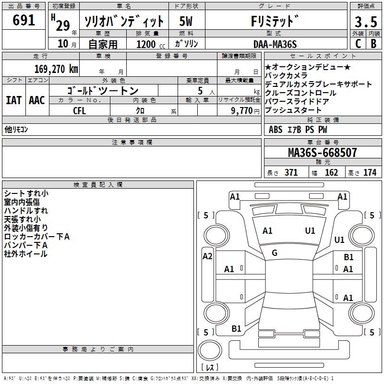Select inspector note ハンドルすれ
Viewport: 384px width, 384px height.
26,211
